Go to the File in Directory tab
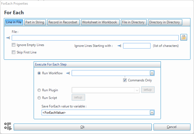194x134 pixels. click(x=133, y=22)
